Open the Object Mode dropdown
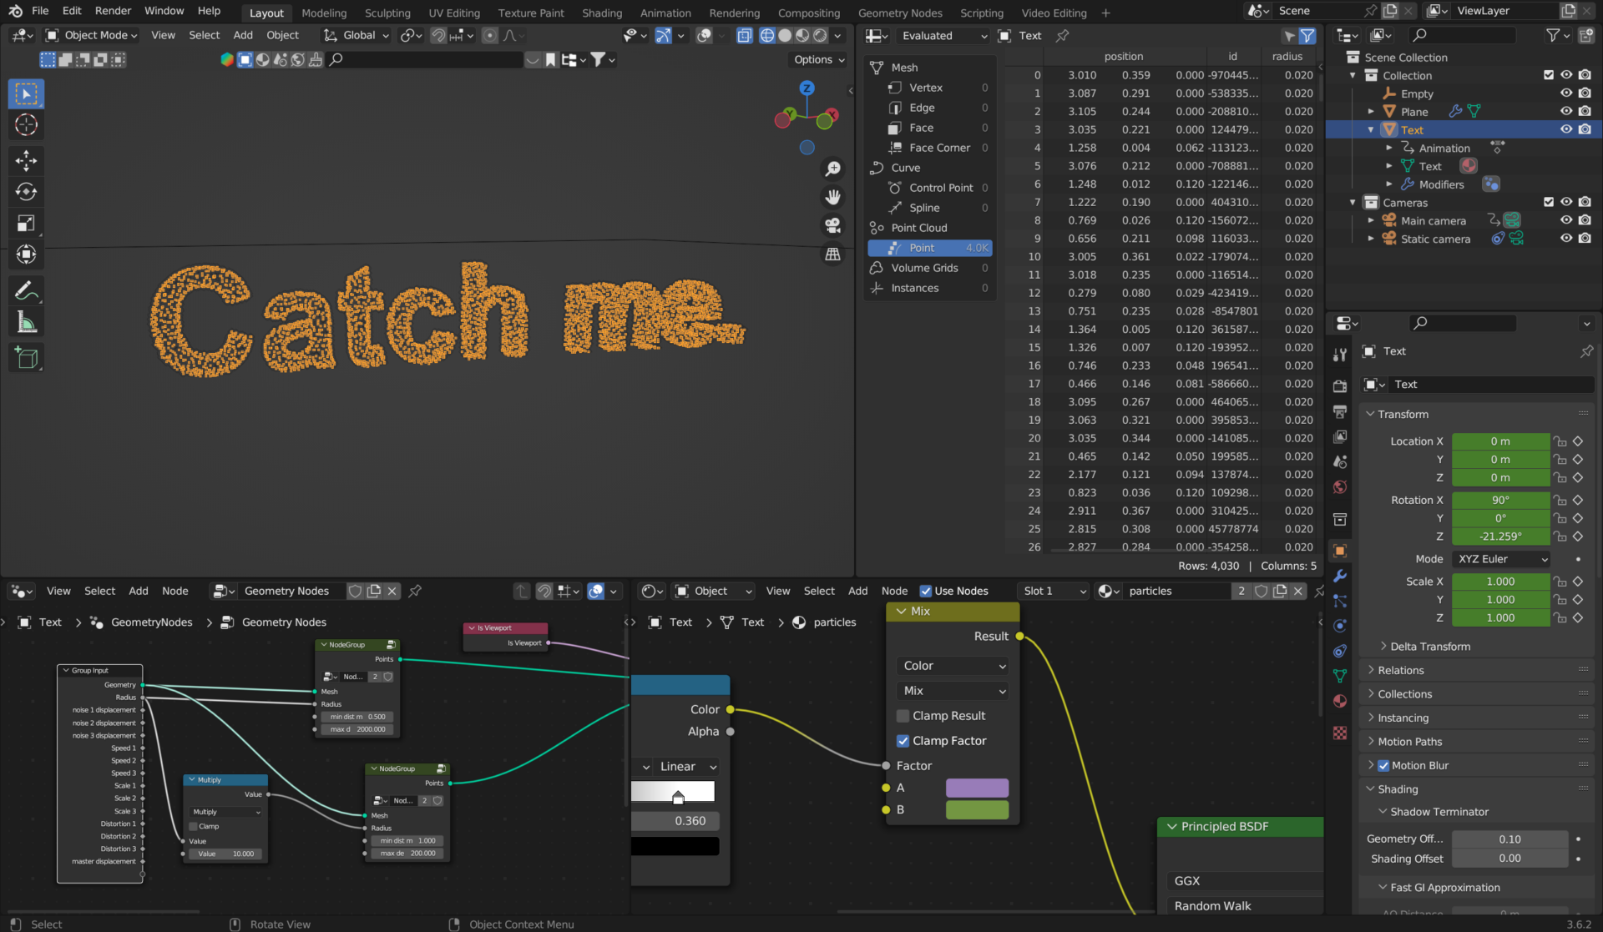Viewport: 1603px width, 932px height. [x=92, y=35]
